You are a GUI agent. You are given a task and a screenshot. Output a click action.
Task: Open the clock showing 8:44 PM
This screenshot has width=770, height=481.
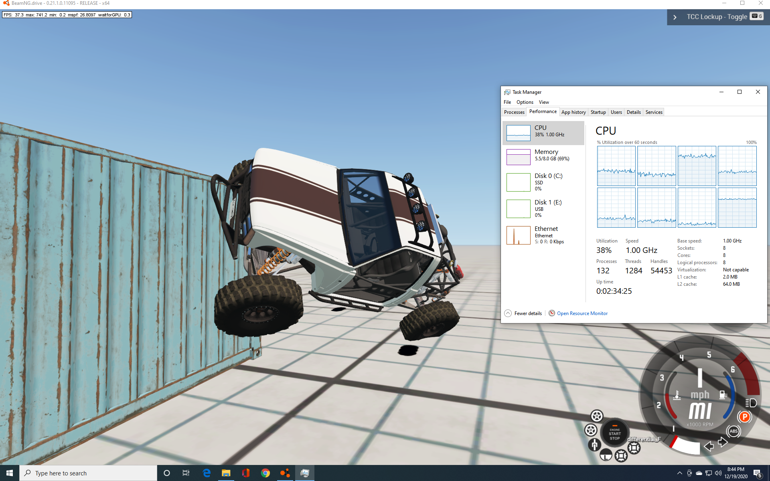[736, 473]
